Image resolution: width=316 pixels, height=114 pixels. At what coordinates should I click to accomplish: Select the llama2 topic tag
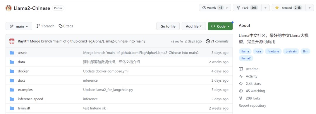pyautogui.click(x=246, y=58)
